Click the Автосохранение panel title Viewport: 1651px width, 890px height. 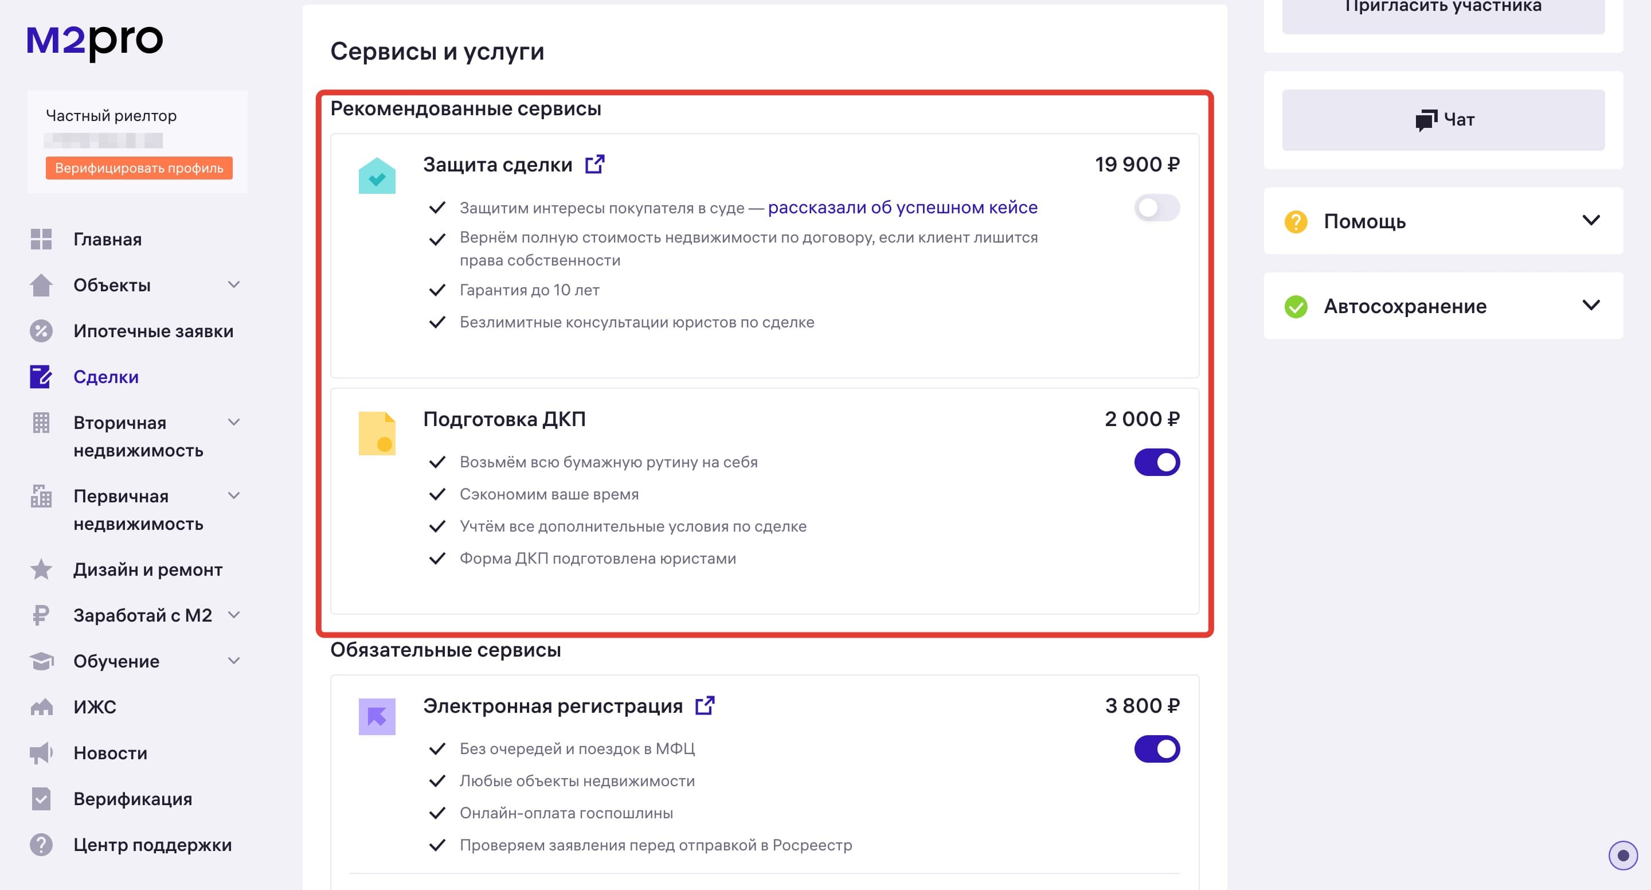[x=1405, y=306]
